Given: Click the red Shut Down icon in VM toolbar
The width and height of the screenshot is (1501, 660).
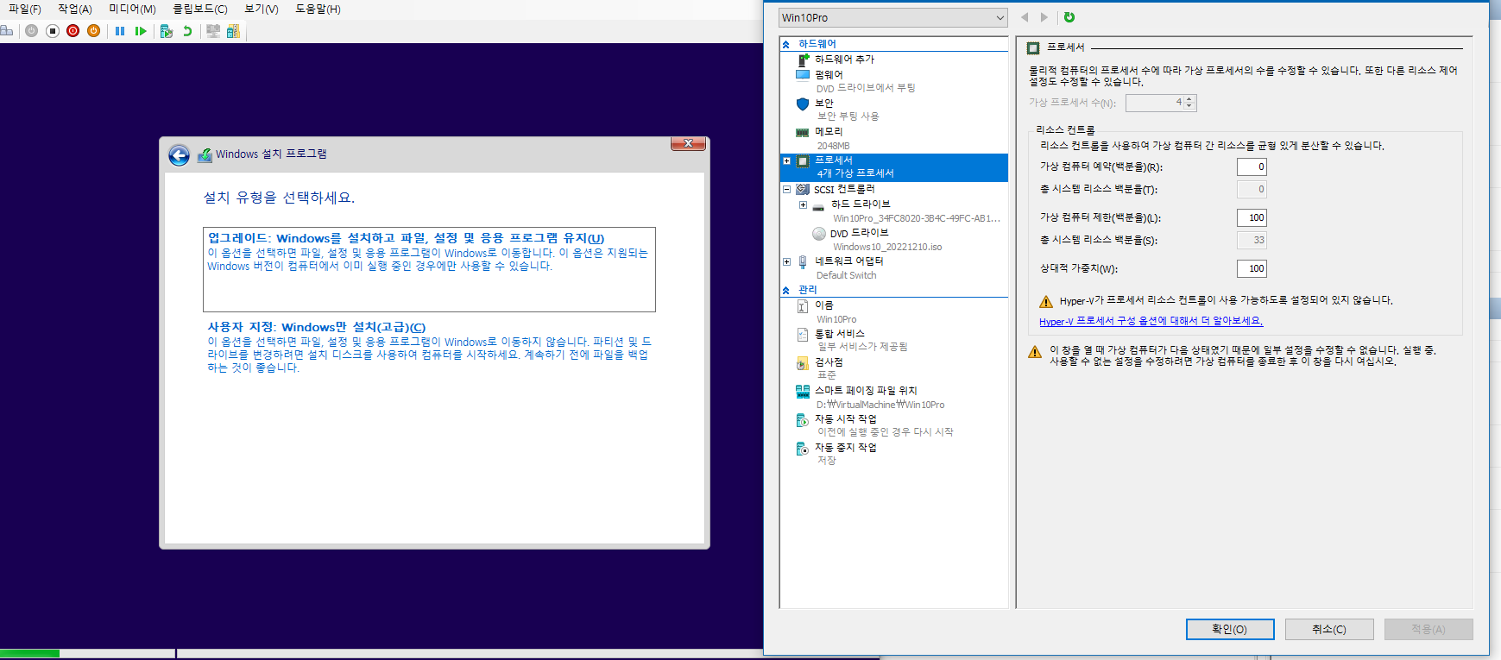Looking at the screenshot, I should (73, 31).
